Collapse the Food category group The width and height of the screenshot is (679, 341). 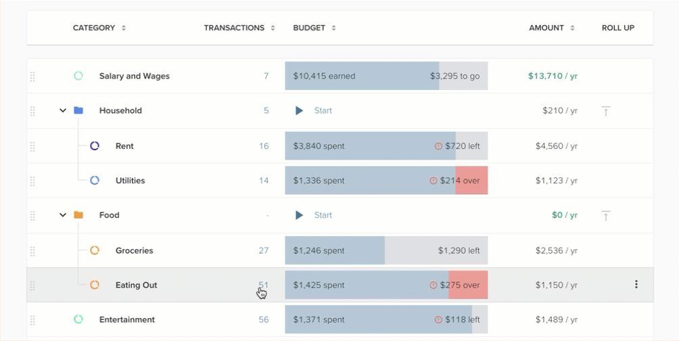pos(63,215)
